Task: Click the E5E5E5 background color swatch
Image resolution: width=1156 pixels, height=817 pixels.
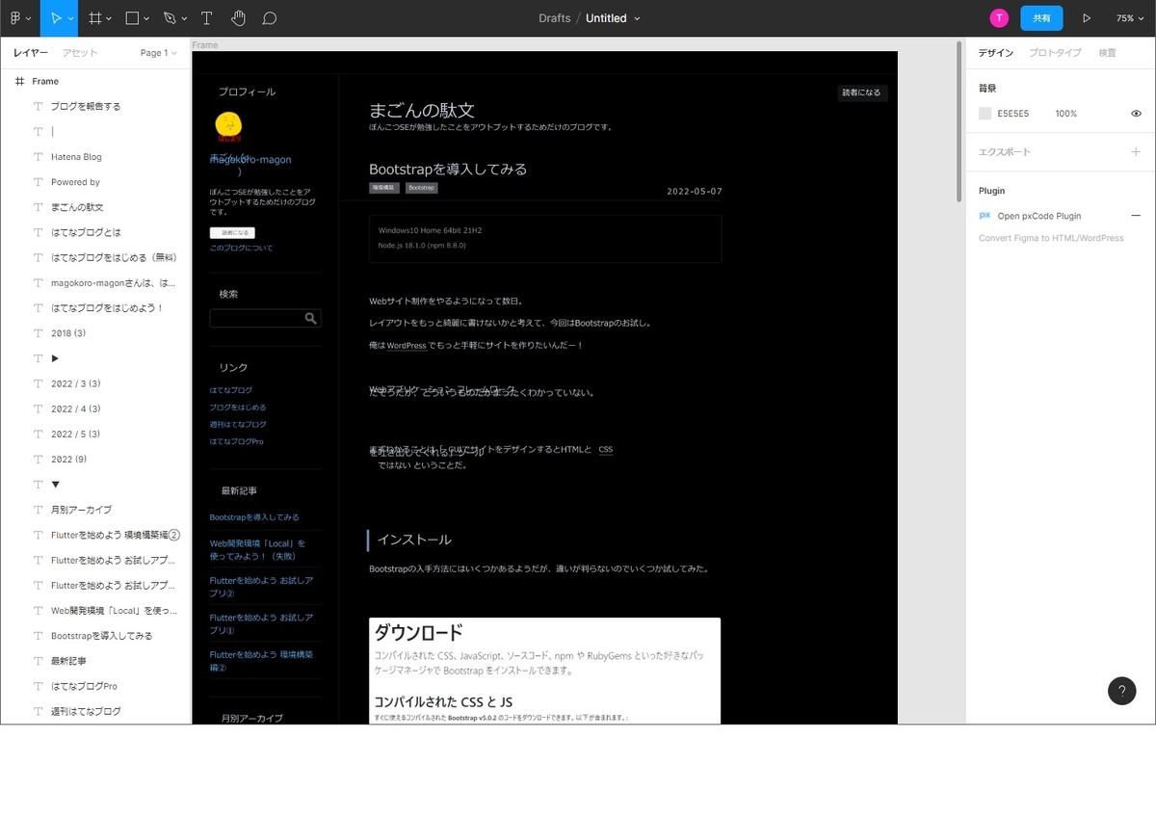Action: point(985,114)
